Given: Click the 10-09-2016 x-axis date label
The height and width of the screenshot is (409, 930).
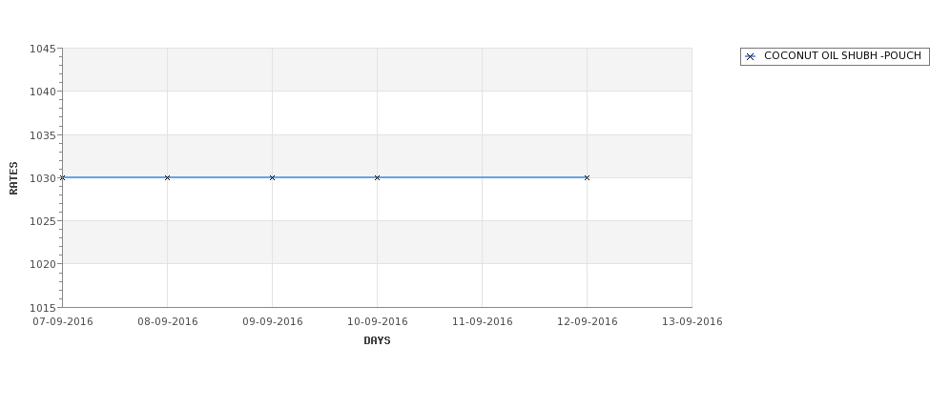Looking at the screenshot, I should pos(377,321).
